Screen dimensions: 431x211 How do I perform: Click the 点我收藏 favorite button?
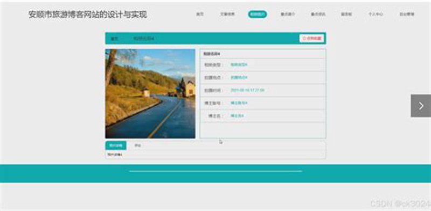(312, 39)
